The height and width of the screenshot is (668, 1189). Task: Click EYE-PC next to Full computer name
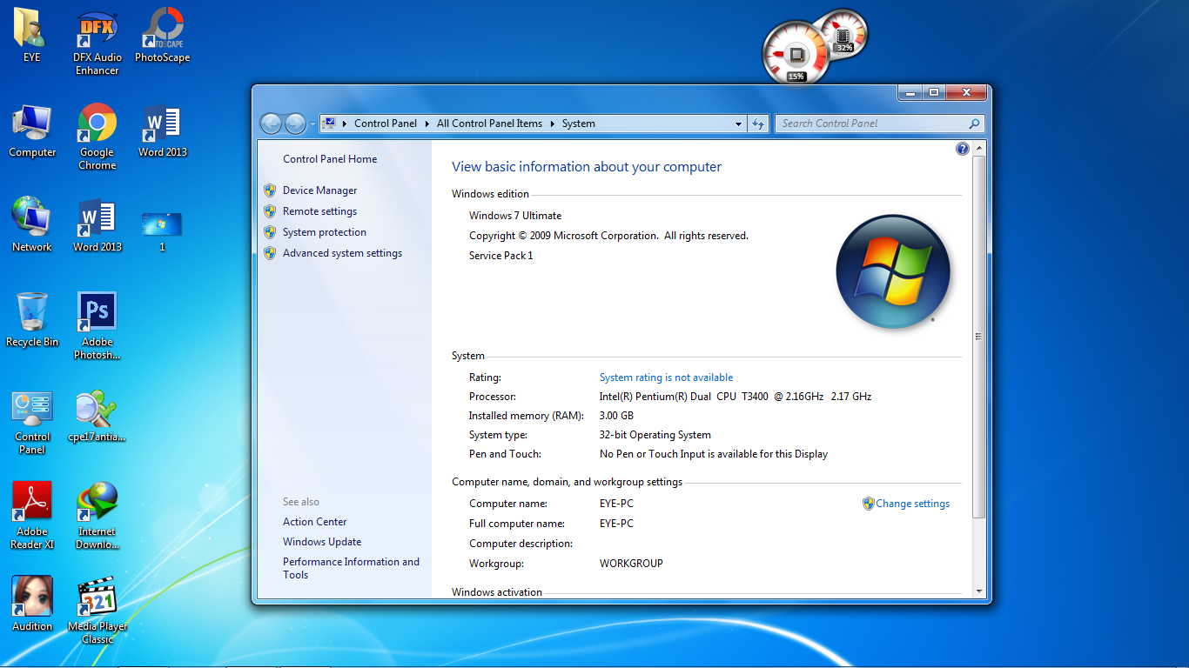pos(616,524)
